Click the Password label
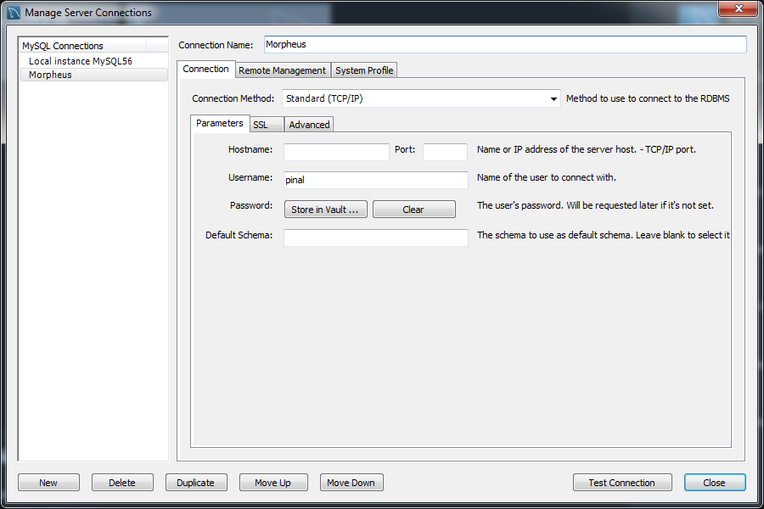The height and width of the screenshot is (509, 764). click(x=251, y=205)
